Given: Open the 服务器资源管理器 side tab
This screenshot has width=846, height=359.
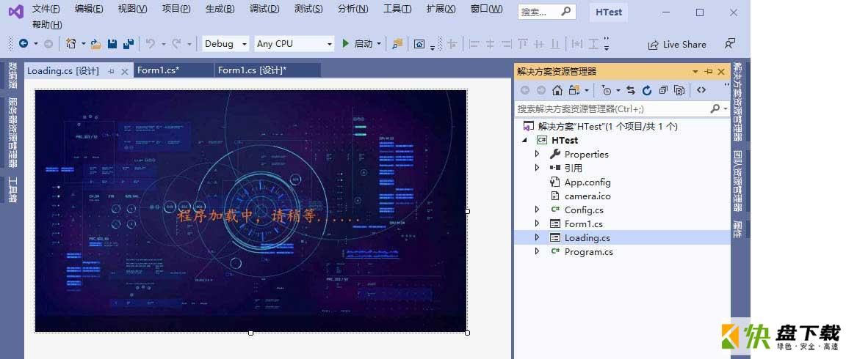Looking at the screenshot, I should point(13,133).
